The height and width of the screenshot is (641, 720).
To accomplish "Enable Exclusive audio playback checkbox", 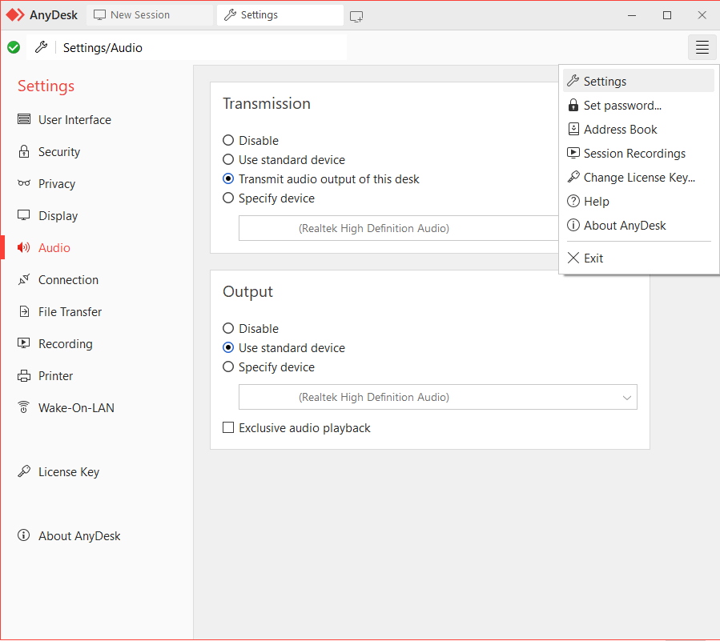I will [x=229, y=428].
